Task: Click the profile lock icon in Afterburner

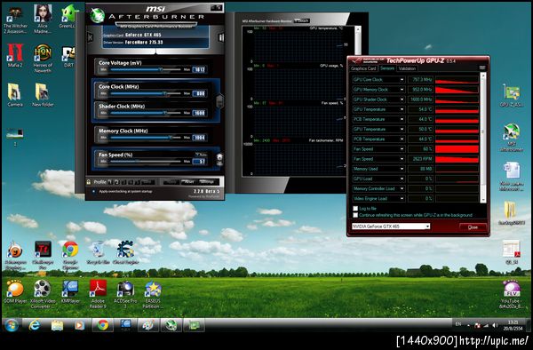Action: click(89, 182)
